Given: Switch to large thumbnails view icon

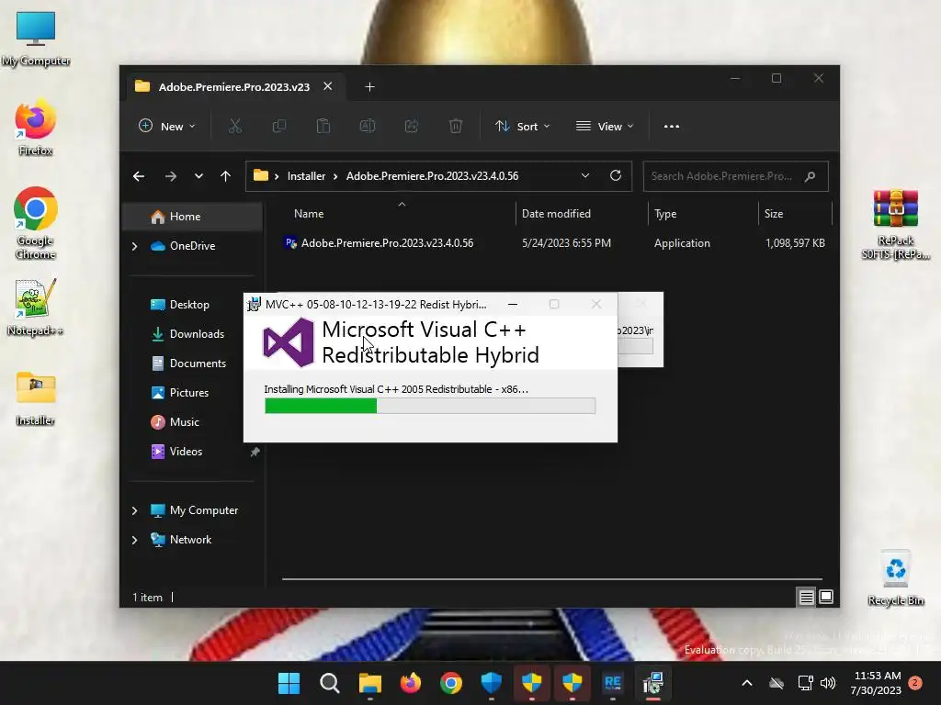Looking at the screenshot, I should 826,597.
